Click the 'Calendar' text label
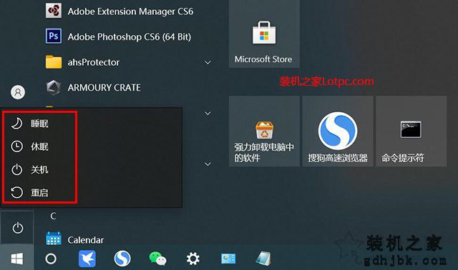The image size is (458, 270). click(86, 240)
